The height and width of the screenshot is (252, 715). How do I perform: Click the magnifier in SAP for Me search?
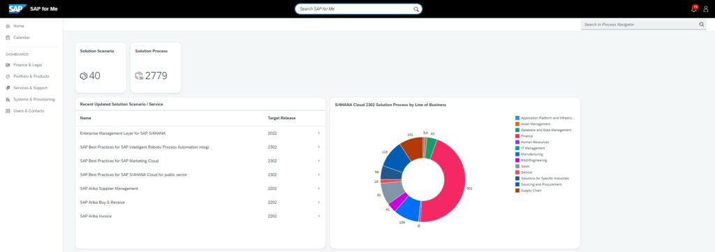[x=416, y=9]
